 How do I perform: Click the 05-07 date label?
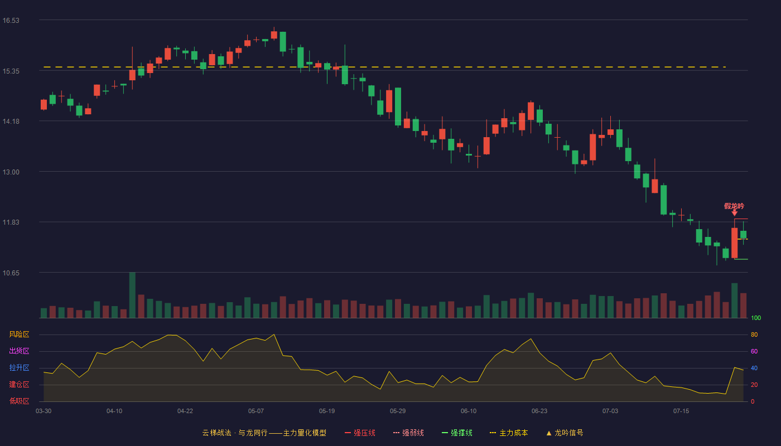tap(256, 411)
